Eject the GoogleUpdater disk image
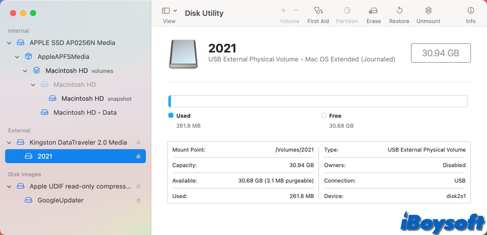Image resolution: width=487 pixels, height=235 pixels. coord(138,200)
